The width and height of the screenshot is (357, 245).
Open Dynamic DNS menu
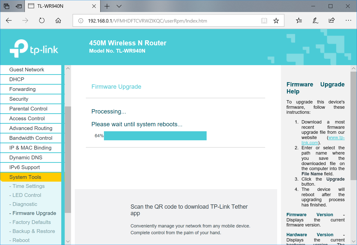[31, 158]
